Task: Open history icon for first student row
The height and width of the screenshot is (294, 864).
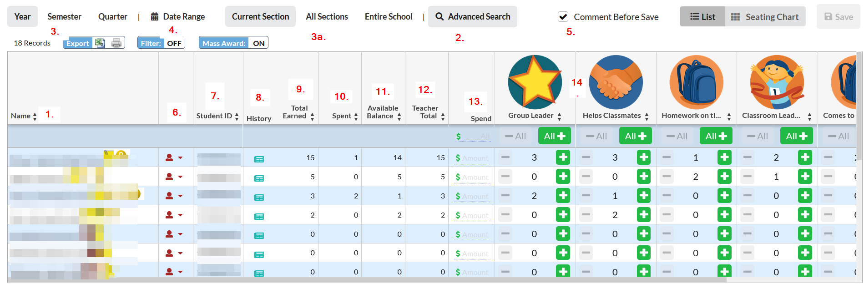Action: (259, 159)
